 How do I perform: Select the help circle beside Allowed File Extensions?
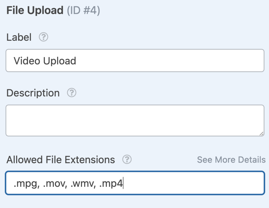pos(126,159)
